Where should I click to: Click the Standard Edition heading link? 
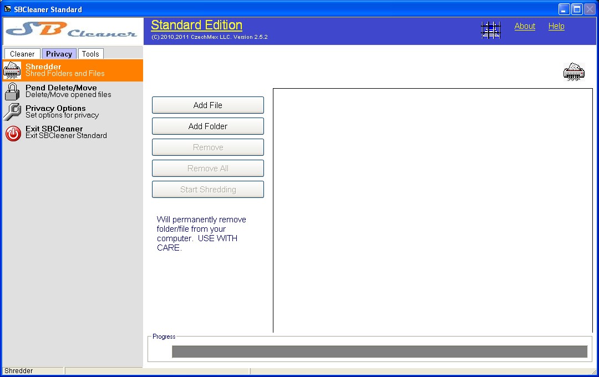click(x=197, y=25)
